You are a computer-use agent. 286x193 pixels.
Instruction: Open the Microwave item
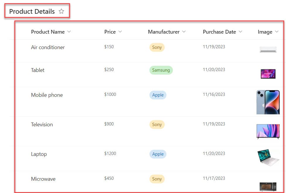pyautogui.click(x=43, y=179)
